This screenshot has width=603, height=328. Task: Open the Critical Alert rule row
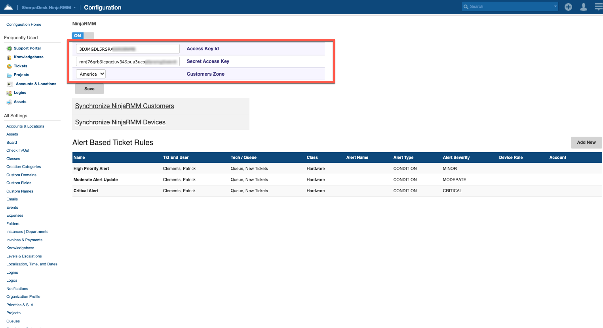click(x=86, y=191)
